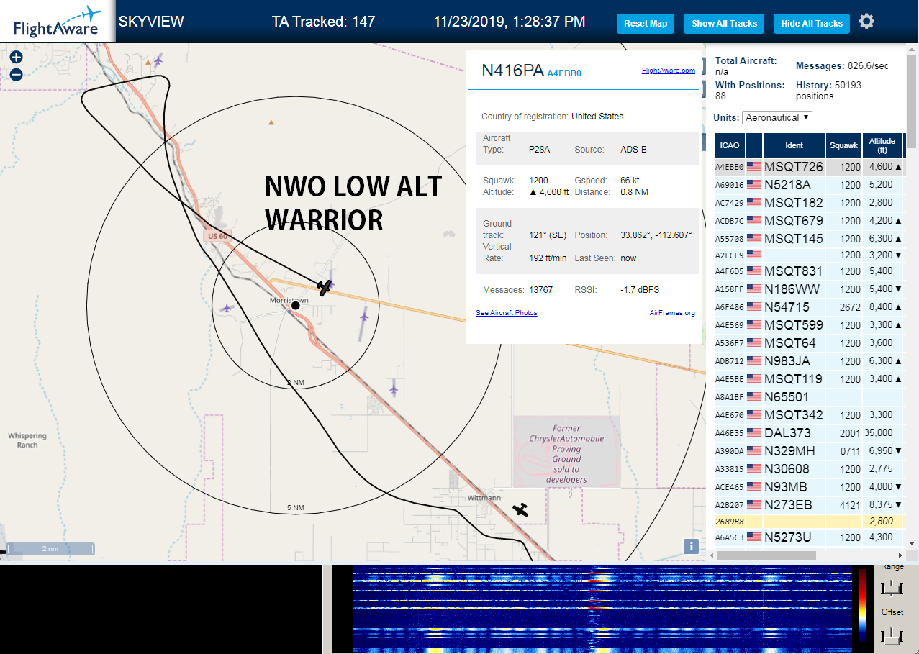This screenshot has width=919, height=654.
Task: Sort table by Squawk column header
Action: (843, 145)
